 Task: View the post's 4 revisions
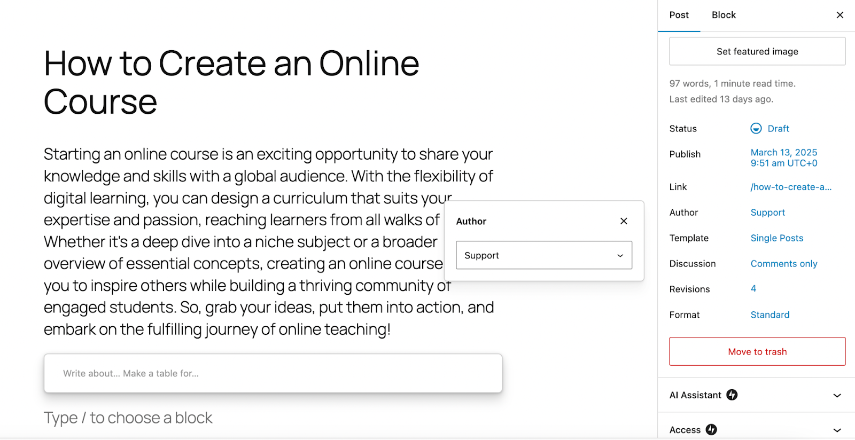[x=753, y=288]
